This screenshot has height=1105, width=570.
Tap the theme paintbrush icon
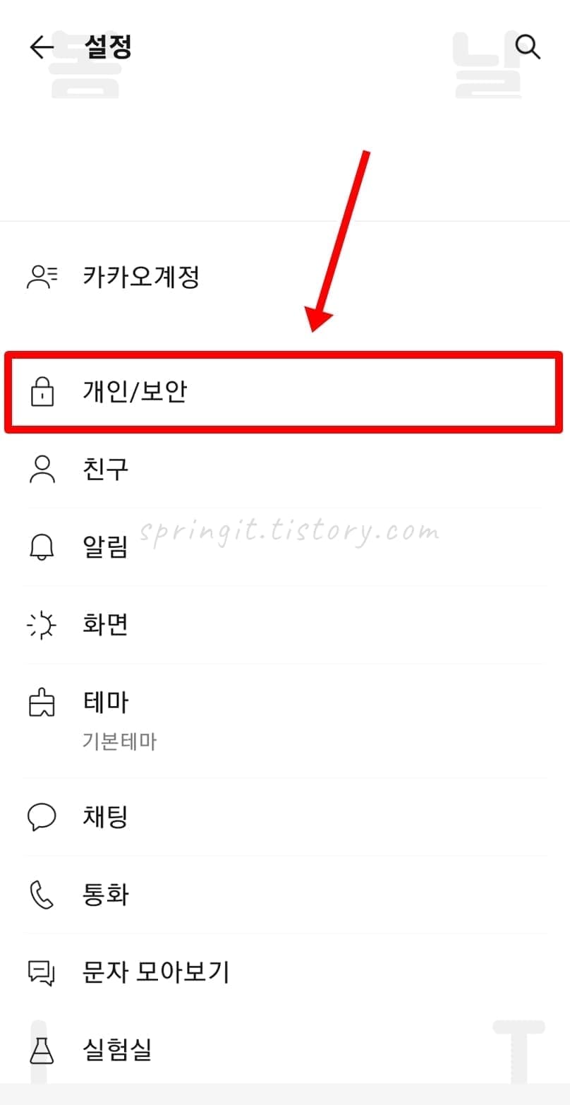(42, 703)
